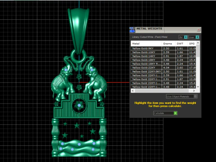Click the scroll up arrow in metal list
The image size is (216, 162).
[198, 43]
